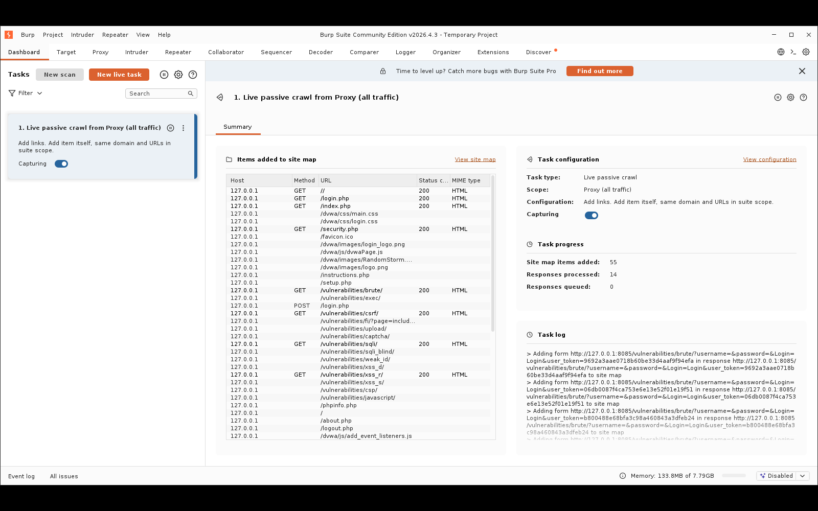Click the Burp Suite logo icon
This screenshot has height=511, width=818.
(9, 35)
